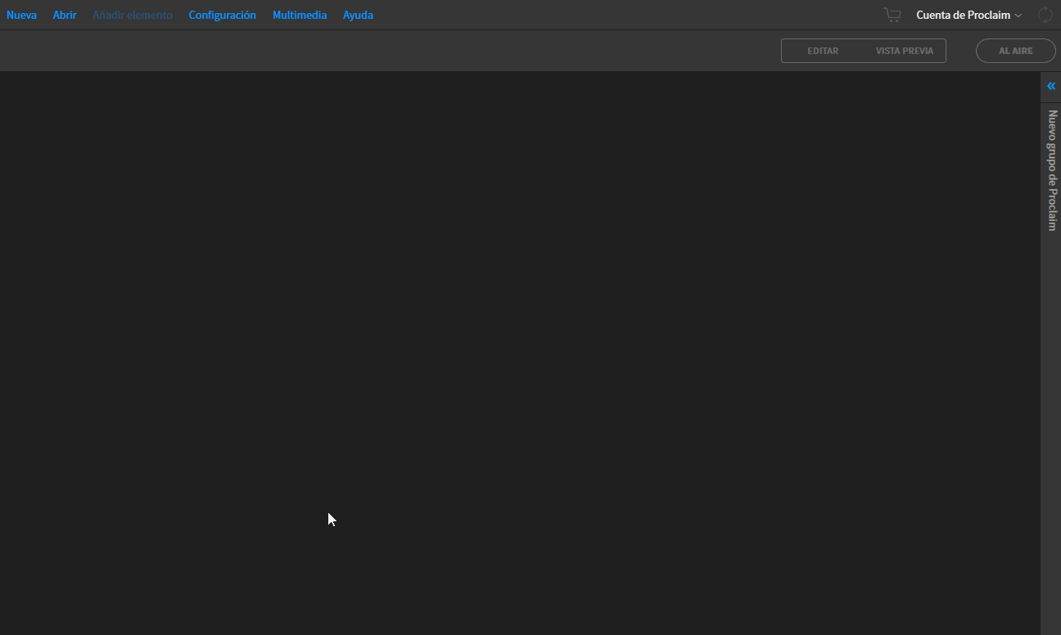Click the sync refresh icon
1061x635 pixels.
pyautogui.click(x=1045, y=15)
